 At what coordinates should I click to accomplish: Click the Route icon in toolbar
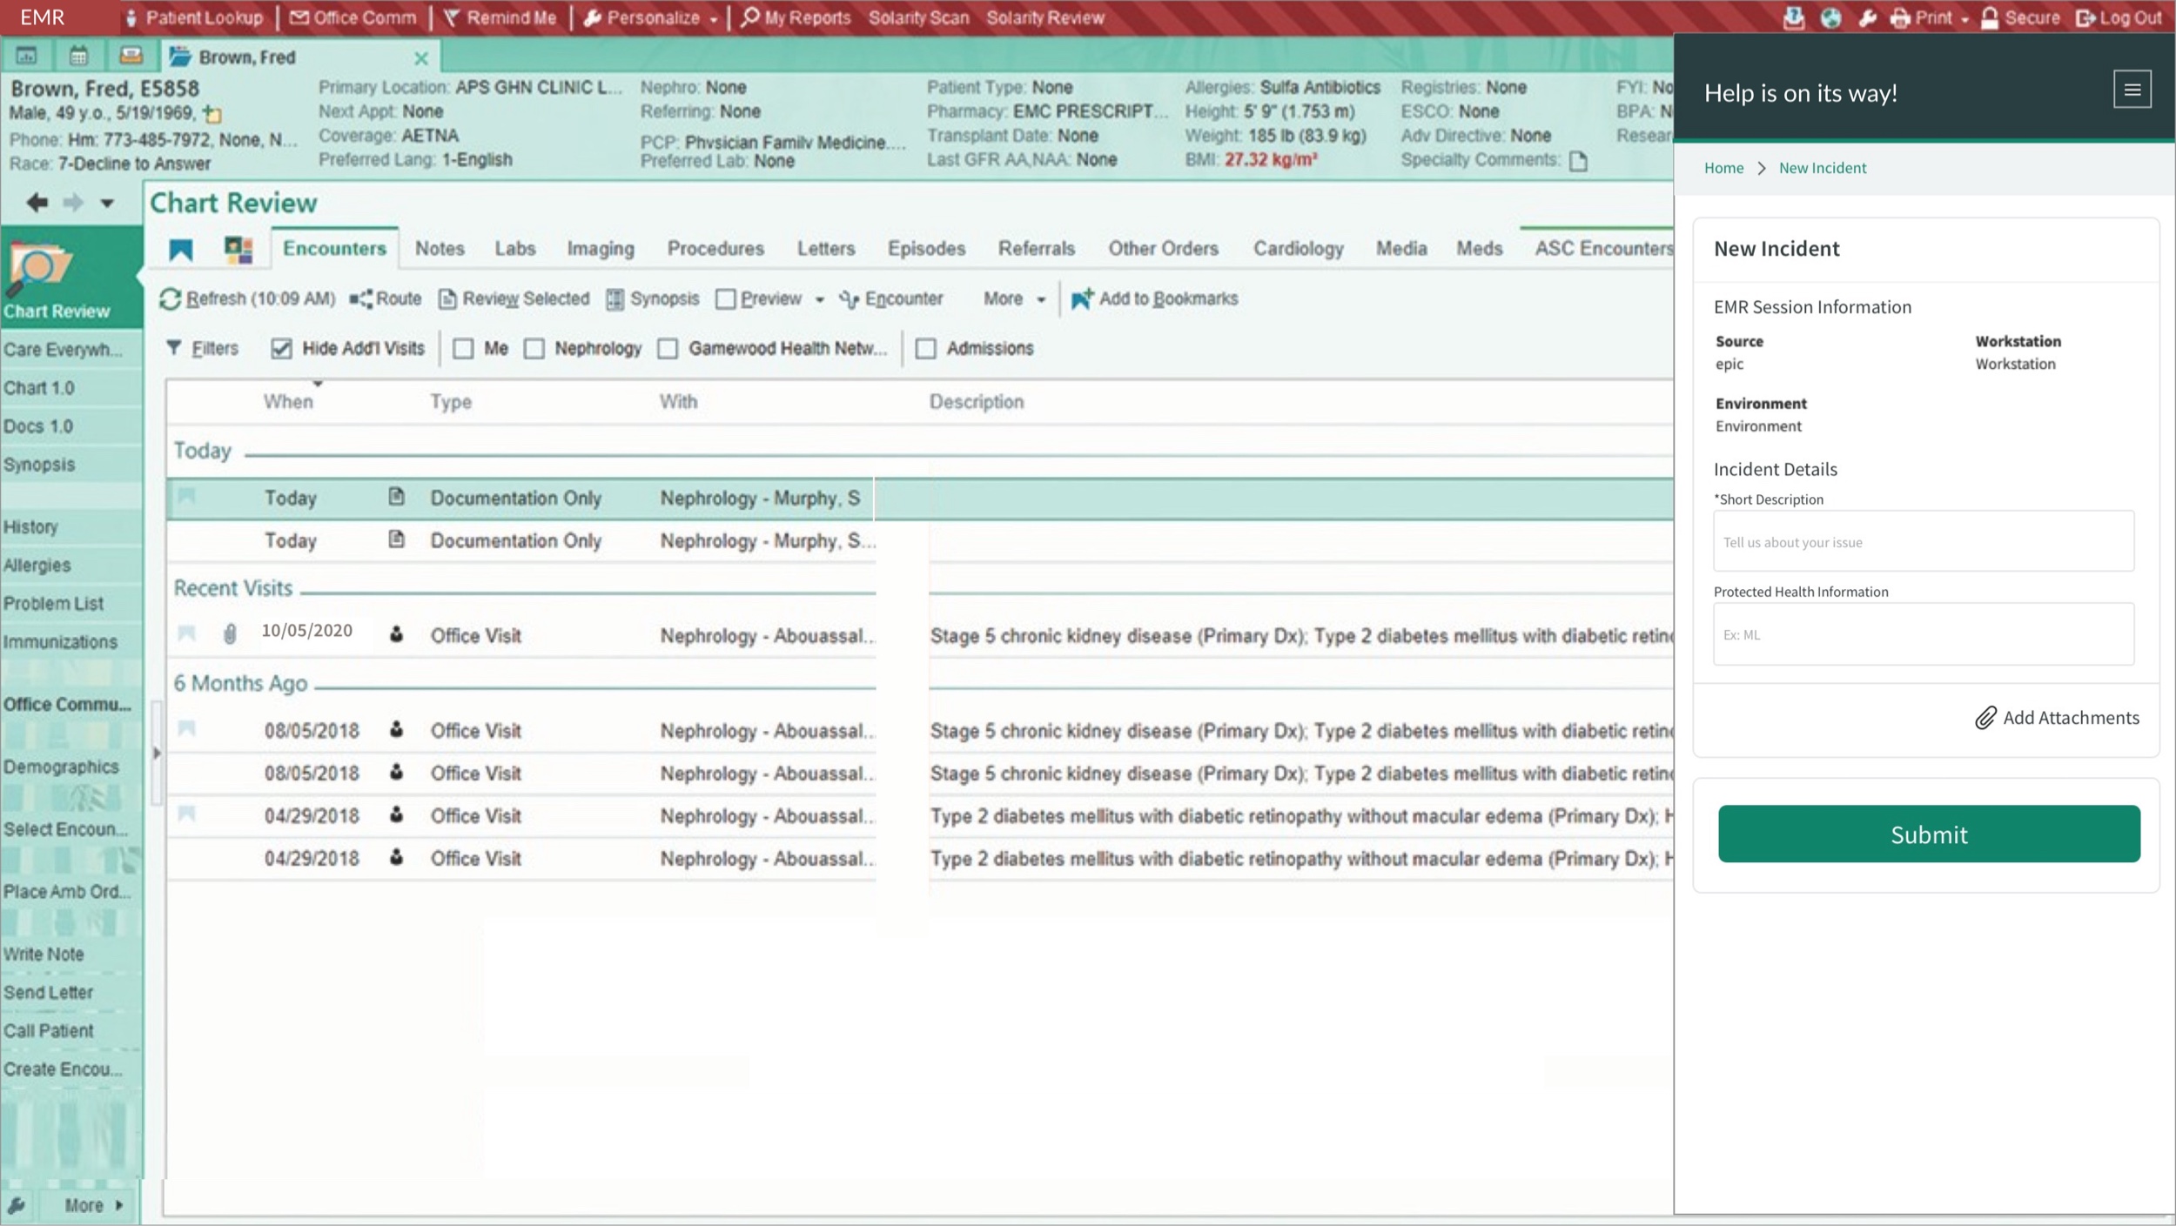tap(360, 298)
